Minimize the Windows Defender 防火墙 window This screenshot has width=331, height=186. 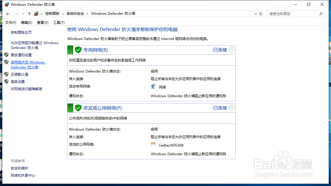296,4
